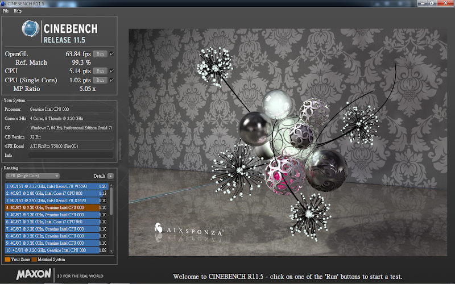Close the Cinebench window
Screen dimensions: 455x284
click(x=446, y=3)
